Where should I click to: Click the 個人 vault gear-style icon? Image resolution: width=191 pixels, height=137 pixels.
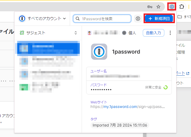[124, 33]
